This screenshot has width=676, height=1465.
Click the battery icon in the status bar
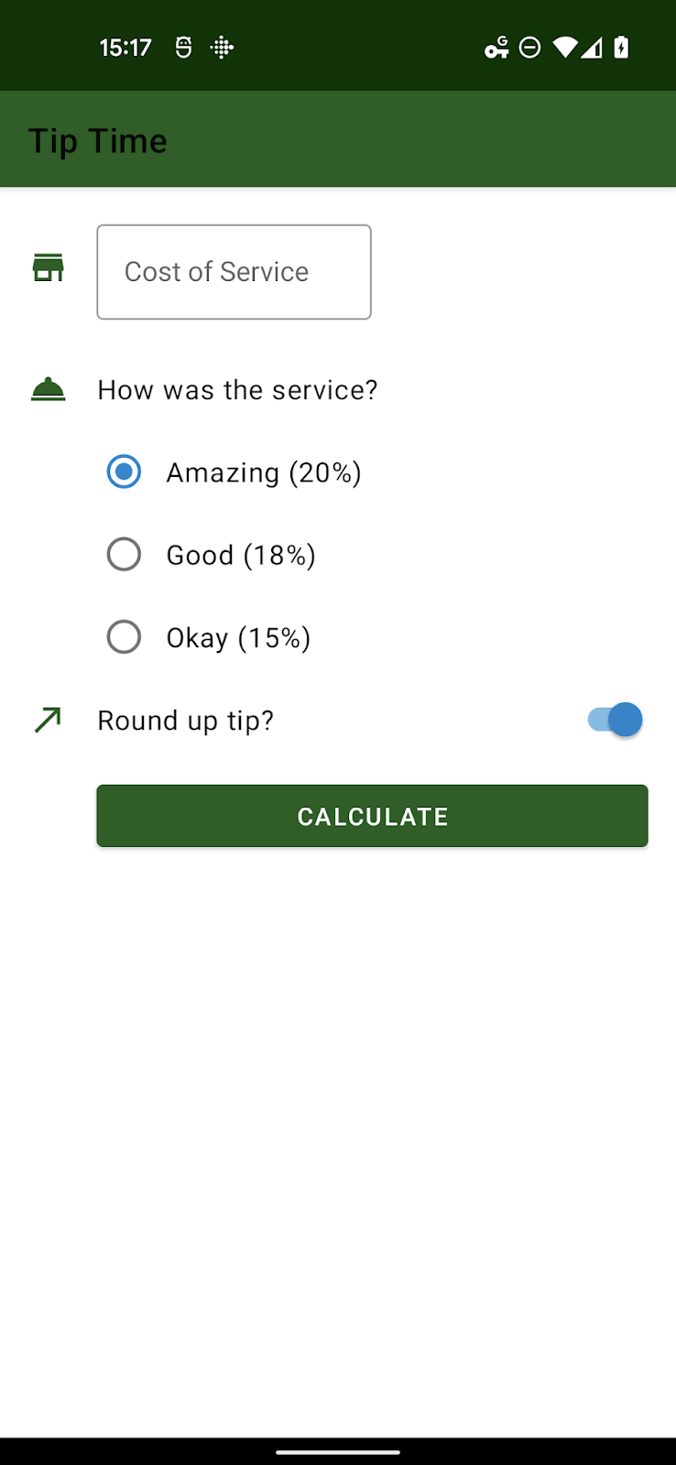pos(619,47)
